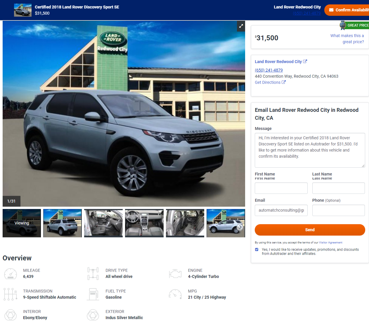Viewport: 369px width, 325px height.
Task: Open the Visitor Agreement link
Action: tap(330, 243)
